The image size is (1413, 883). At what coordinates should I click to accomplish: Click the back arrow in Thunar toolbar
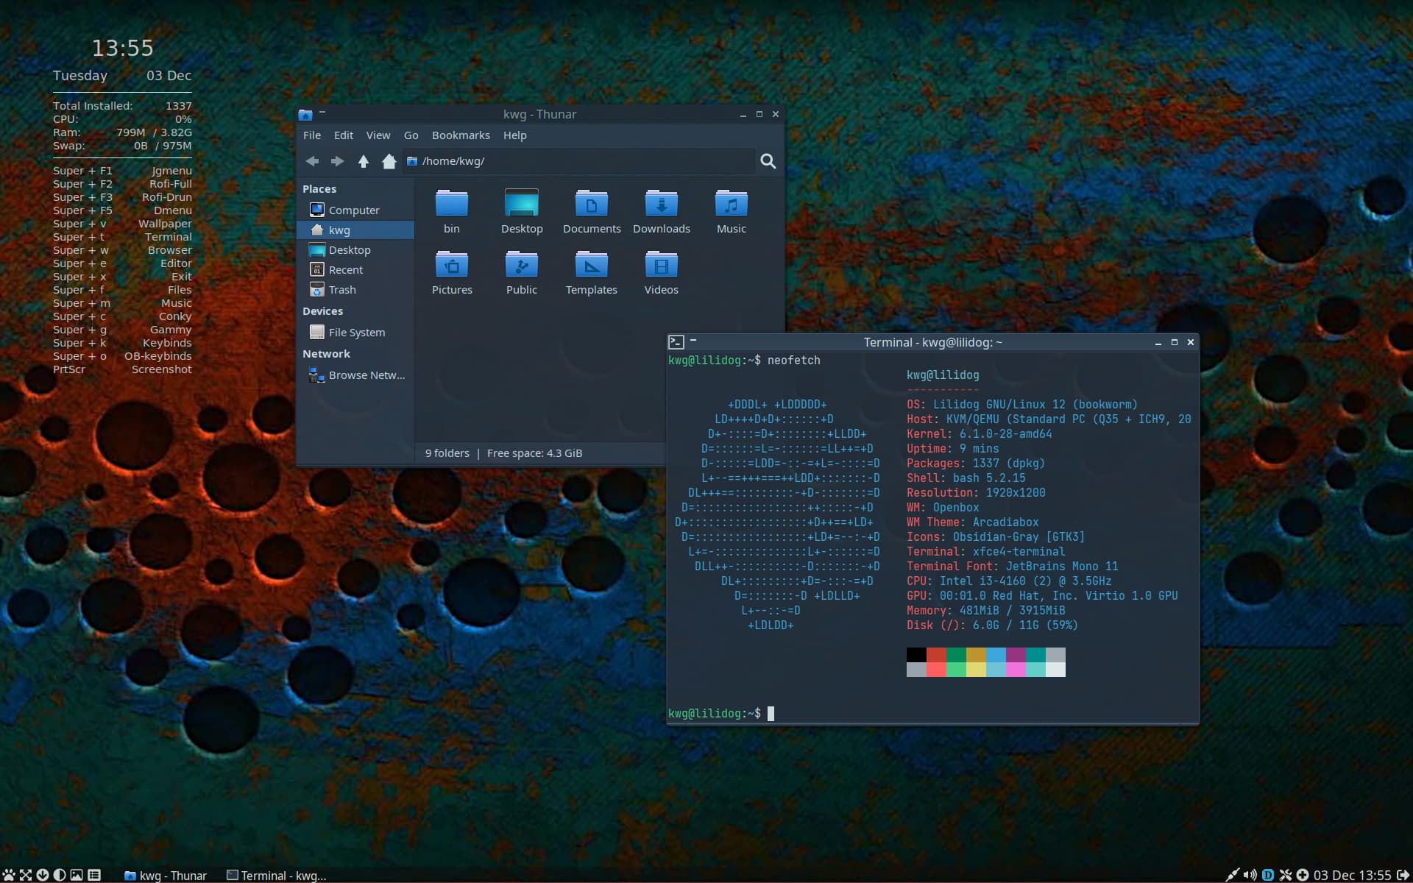[312, 161]
